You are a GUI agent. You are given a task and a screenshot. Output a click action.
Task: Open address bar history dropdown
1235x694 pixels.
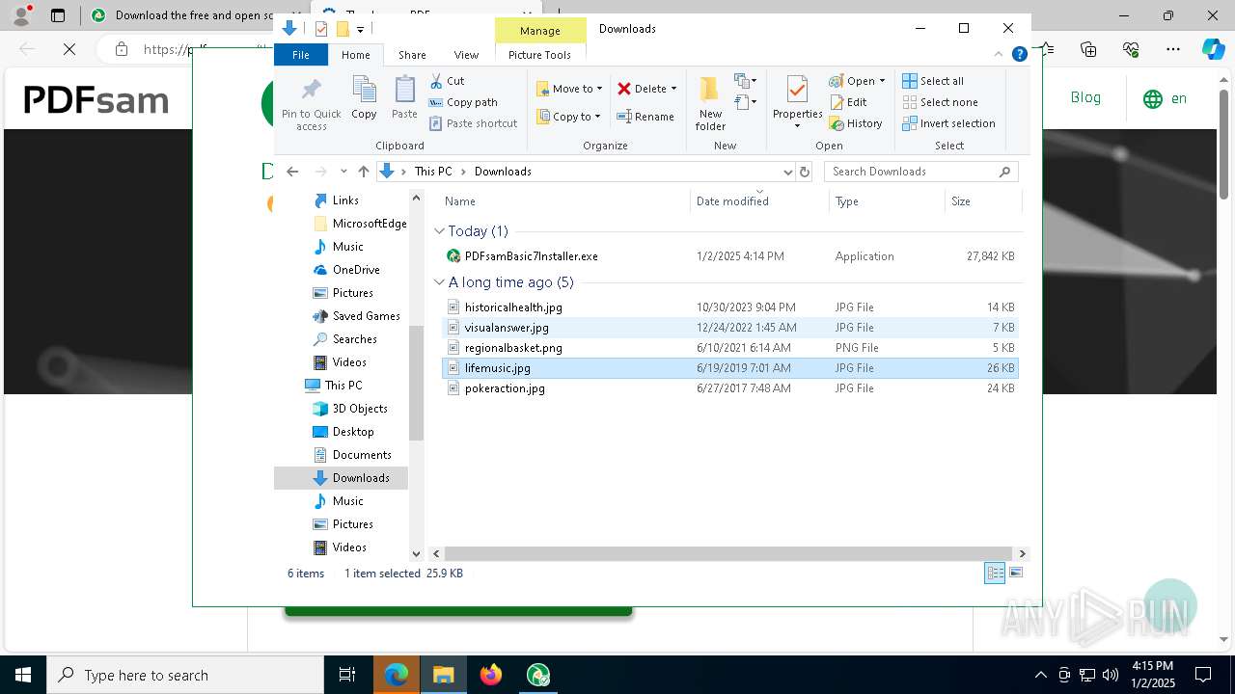click(787, 172)
